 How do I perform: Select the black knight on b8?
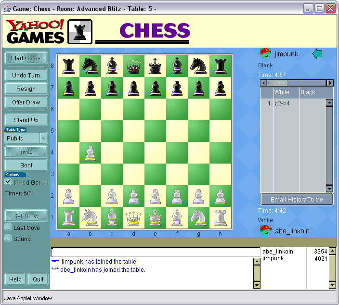click(90, 66)
